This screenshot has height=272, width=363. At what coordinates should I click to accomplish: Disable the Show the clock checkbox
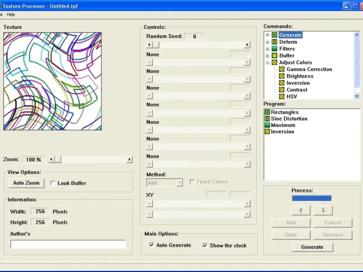pos(205,245)
